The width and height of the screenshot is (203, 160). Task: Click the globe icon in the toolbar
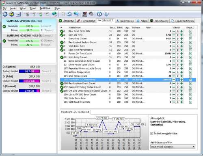coord(55,14)
